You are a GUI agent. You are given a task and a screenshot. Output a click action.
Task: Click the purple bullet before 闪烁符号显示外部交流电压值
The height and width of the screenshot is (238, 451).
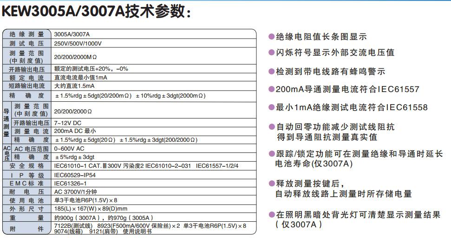point(272,53)
